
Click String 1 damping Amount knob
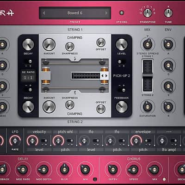point(49,44)
